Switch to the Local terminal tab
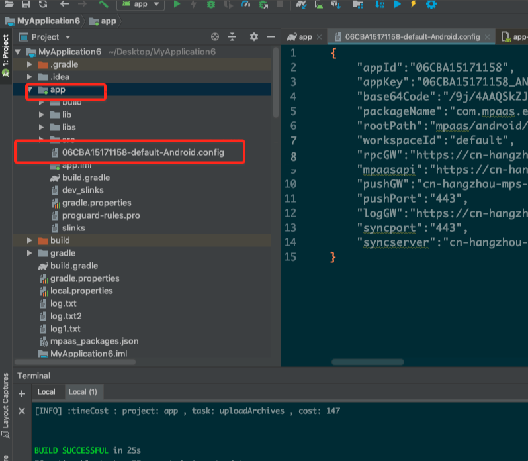This screenshot has height=461, width=528. (x=46, y=392)
